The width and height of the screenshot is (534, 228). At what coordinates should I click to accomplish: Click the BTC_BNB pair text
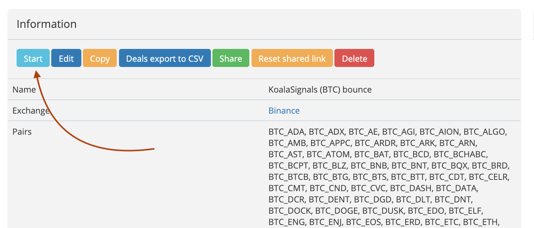point(370,165)
